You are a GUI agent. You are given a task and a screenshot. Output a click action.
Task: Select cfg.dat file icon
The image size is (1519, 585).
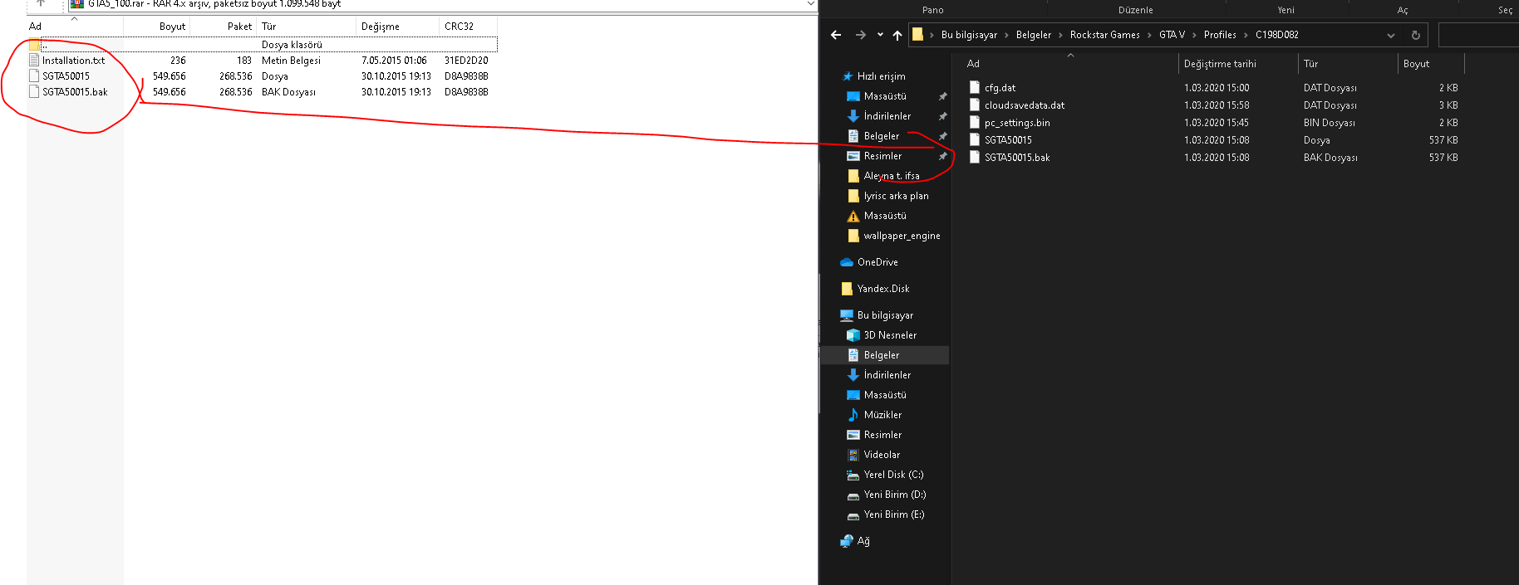(975, 87)
